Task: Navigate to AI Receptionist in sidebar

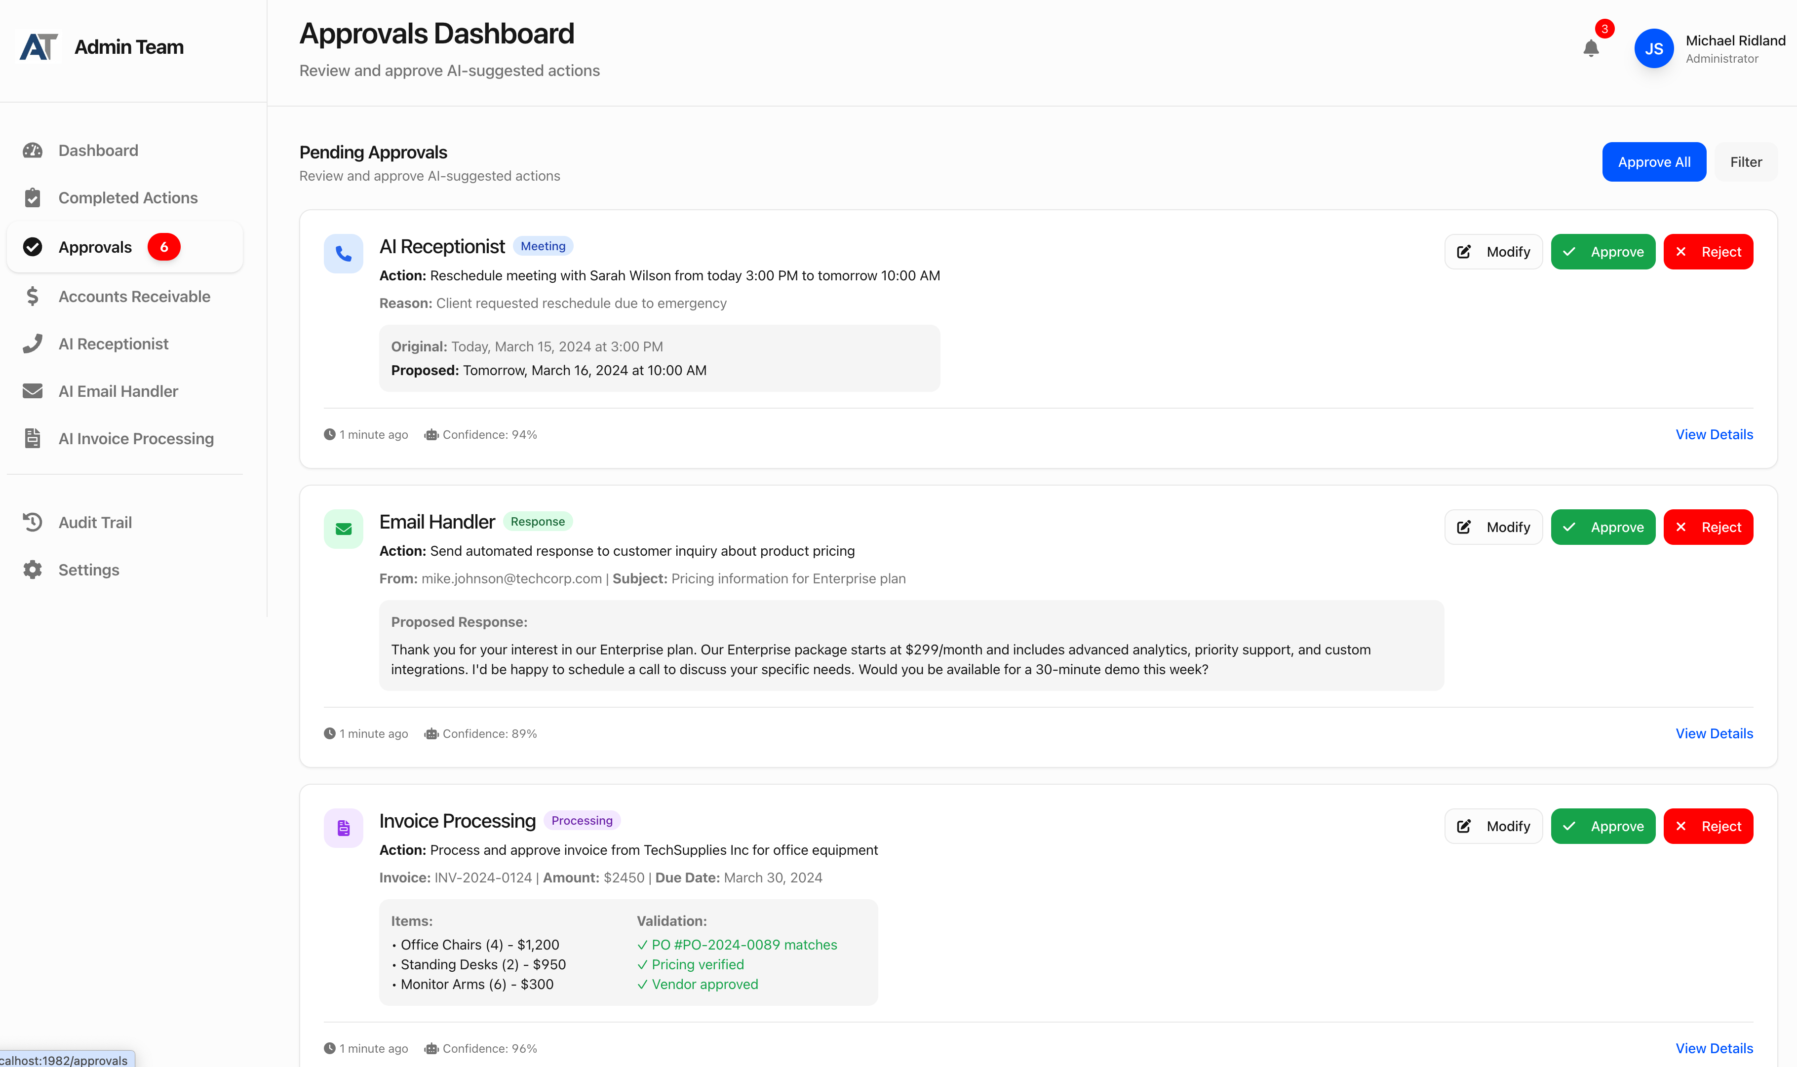Action: pyautogui.click(x=113, y=343)
